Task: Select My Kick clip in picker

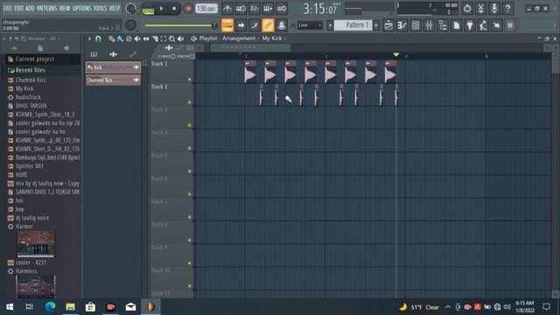Action: pyautogui.click(x=113, y=67)
